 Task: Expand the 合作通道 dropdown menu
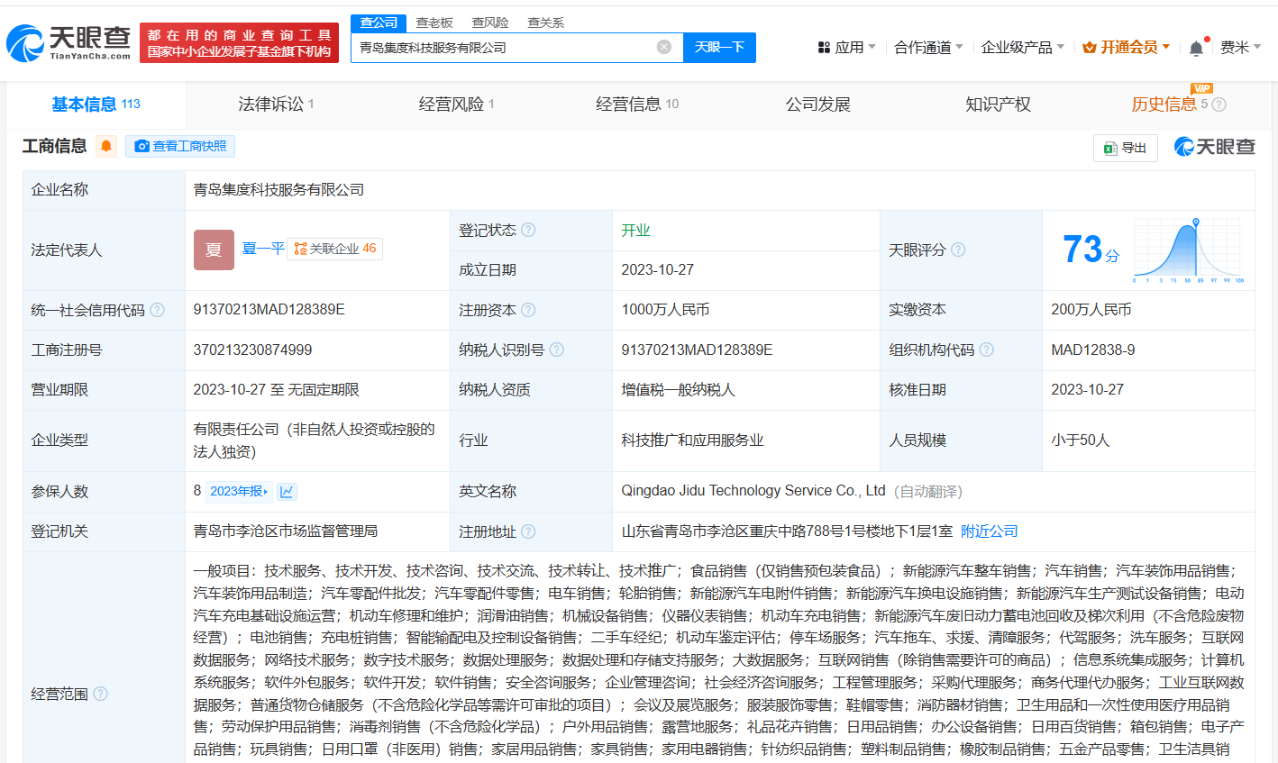click(x=928, y=47)
